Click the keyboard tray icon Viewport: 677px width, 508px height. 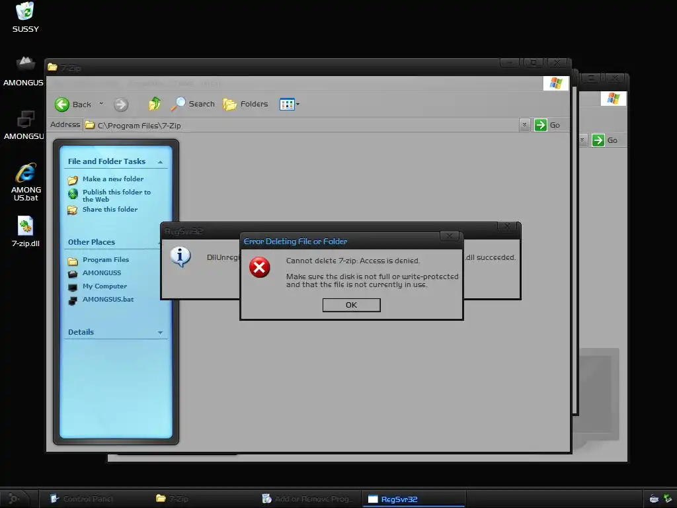tap(654, 499)
